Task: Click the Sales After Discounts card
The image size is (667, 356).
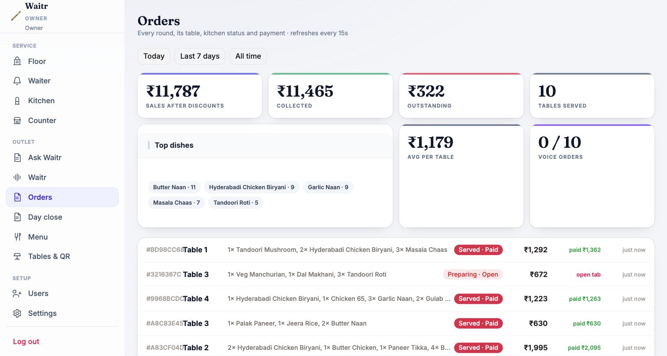Action: 200,96
